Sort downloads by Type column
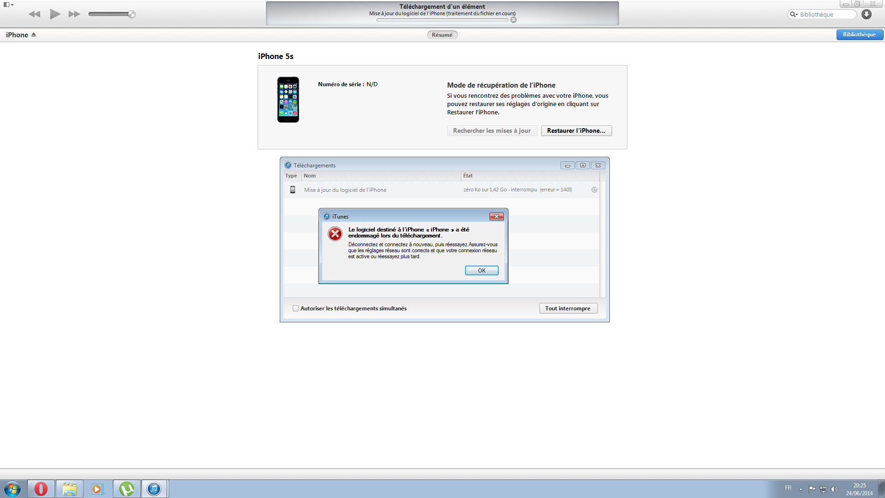This screenshot has height=498, width=885. (291, 176)
